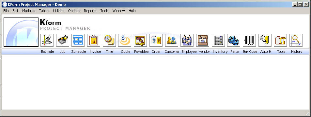311x117 pixels.
Task: Click the Auto-K label
Action: point(266,52)
